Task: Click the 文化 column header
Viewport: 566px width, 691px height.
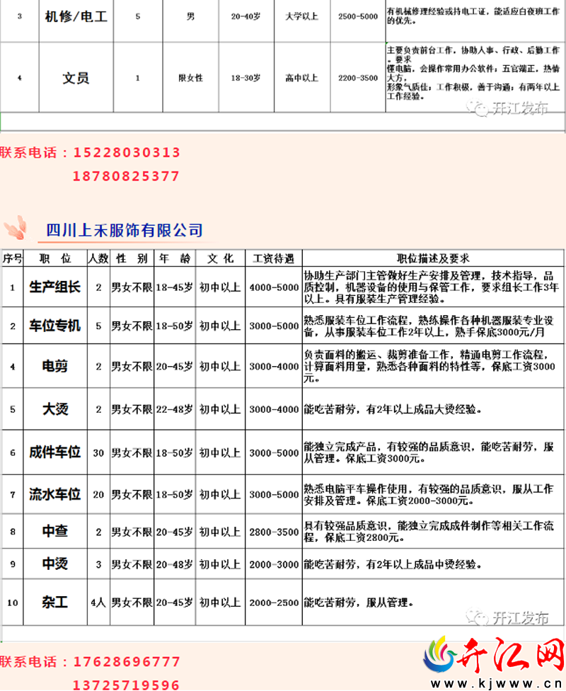Action: click(x=221, y=258)
